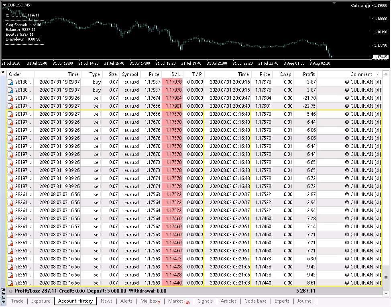
Task: Open the Alerts tab
Action: pyautogui.click(x=126, y=301)
